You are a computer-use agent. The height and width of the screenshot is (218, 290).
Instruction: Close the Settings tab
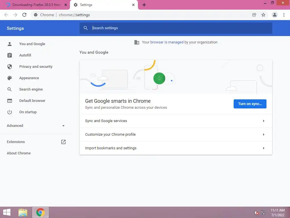pyautogui.click(x=133, y=5)
